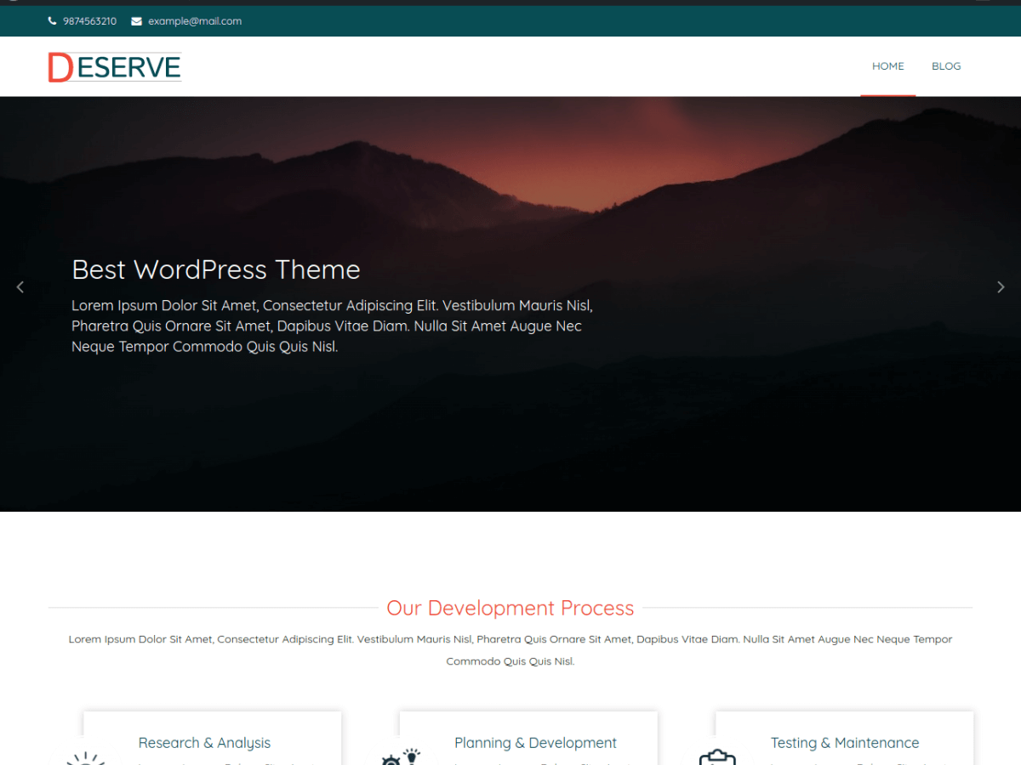Image resolution: width=1021 pixels, height=765 pixels.
Task: Click the paragraph under Our Development Process
Action: pos(510,649)
